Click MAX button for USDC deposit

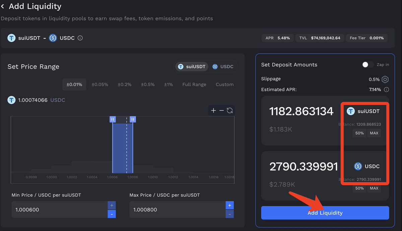374,188
